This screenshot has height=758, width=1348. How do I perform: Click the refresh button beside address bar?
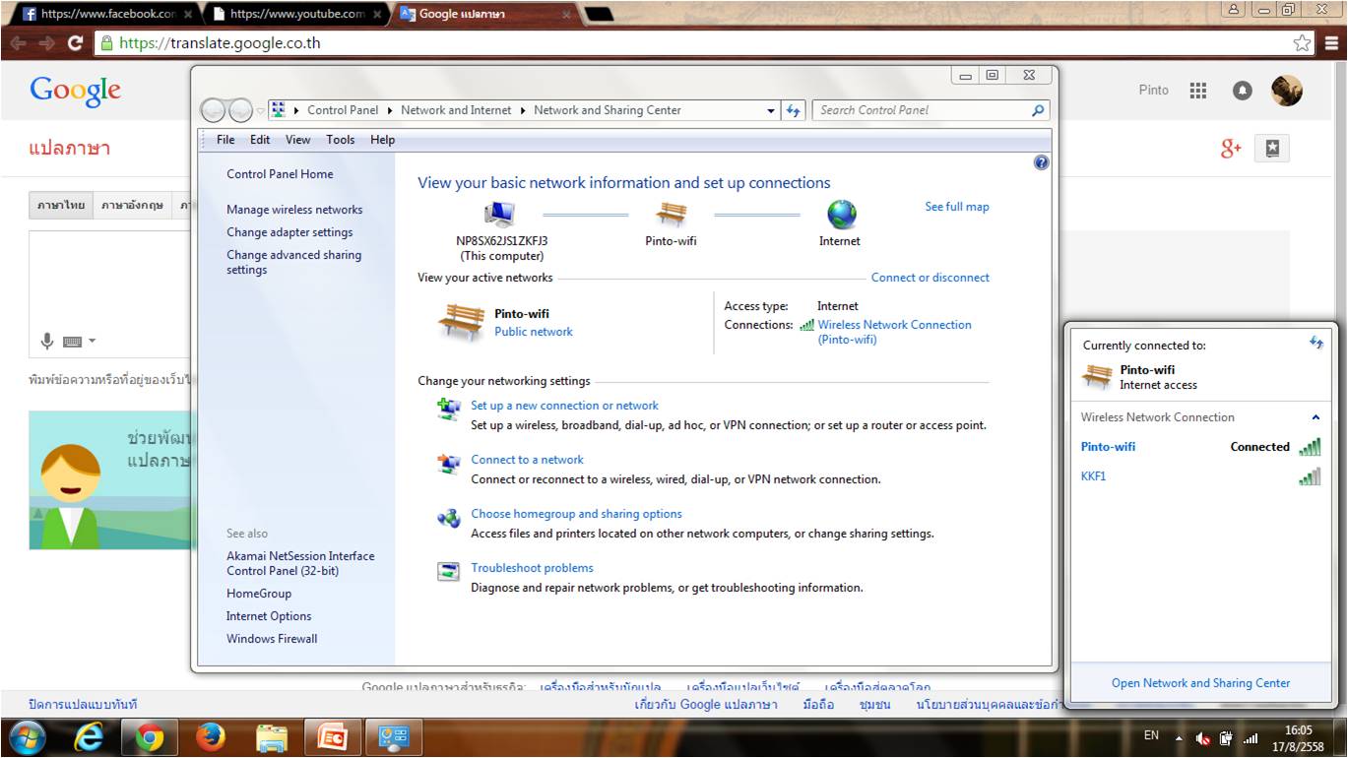(x=794, y=110)
